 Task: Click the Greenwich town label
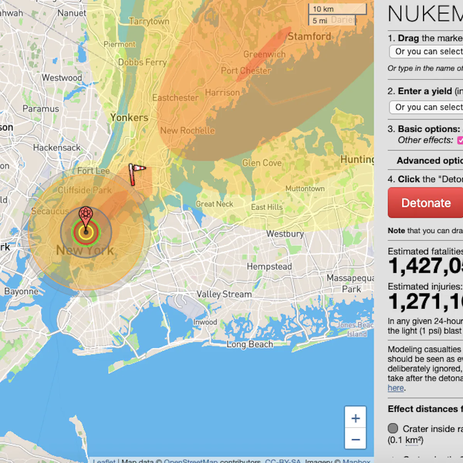point(264,54)
